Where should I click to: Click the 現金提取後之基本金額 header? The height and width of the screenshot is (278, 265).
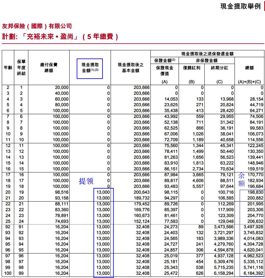point(130,68)
